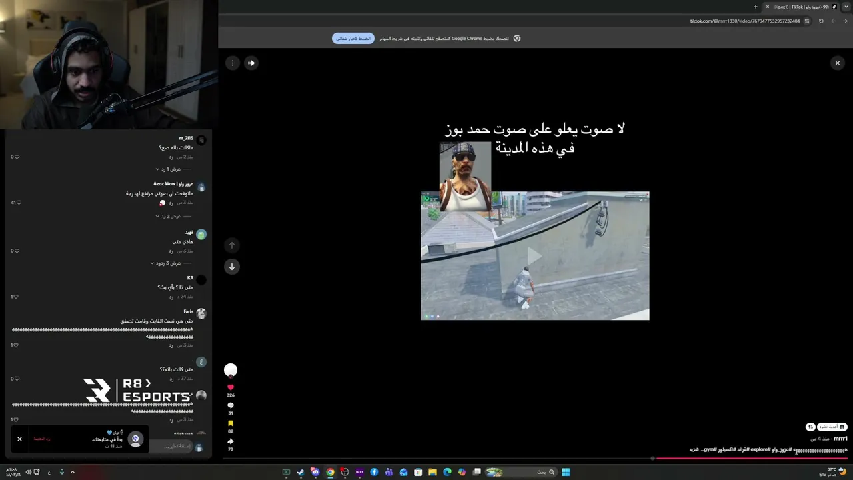Open Faris commenter's profile picture
Viewport: 853px width, 480px height.
click(201, 313)
